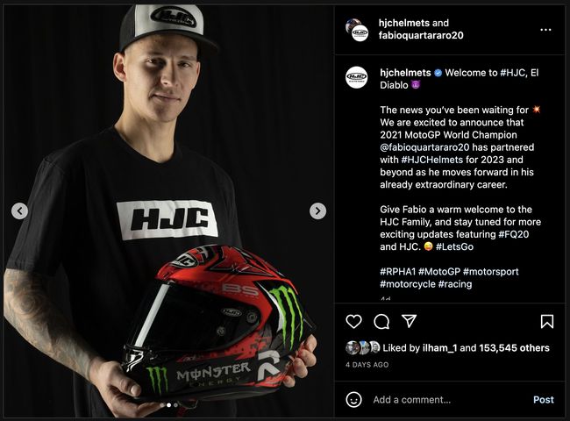Click the Post comment button

544,400
